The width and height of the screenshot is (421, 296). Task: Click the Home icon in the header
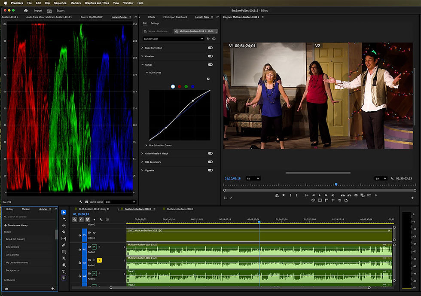tap(26, 10)
